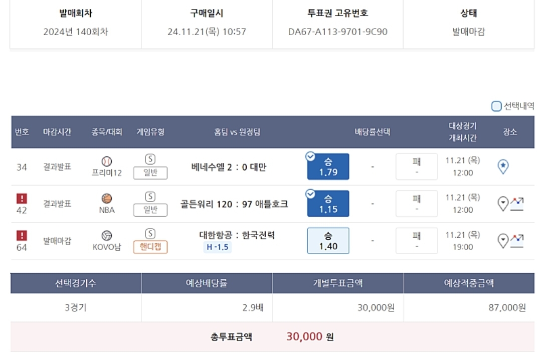The image size is (541, 353).
Task: Click the basketball NBA league icon
Action: (x=107, y=199)
